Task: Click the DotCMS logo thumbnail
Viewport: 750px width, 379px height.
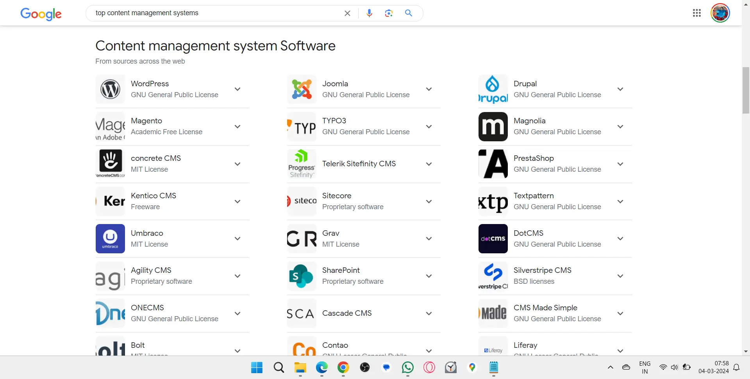Action: click(493, 238)
